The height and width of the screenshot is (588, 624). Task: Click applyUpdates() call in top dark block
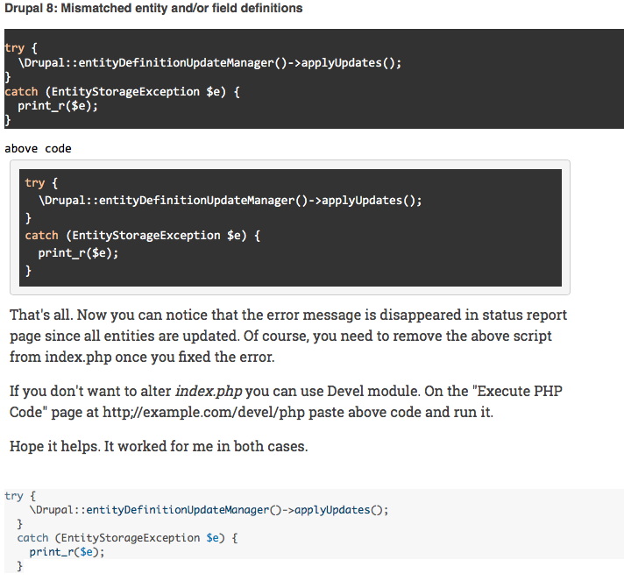pos(351,63)
